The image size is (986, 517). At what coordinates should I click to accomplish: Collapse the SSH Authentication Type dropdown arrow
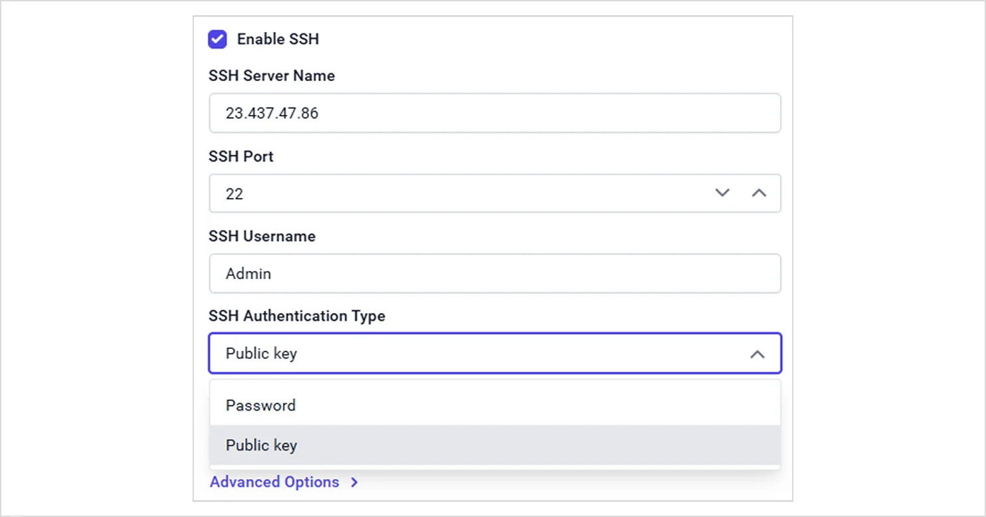(x=757, y=354)
